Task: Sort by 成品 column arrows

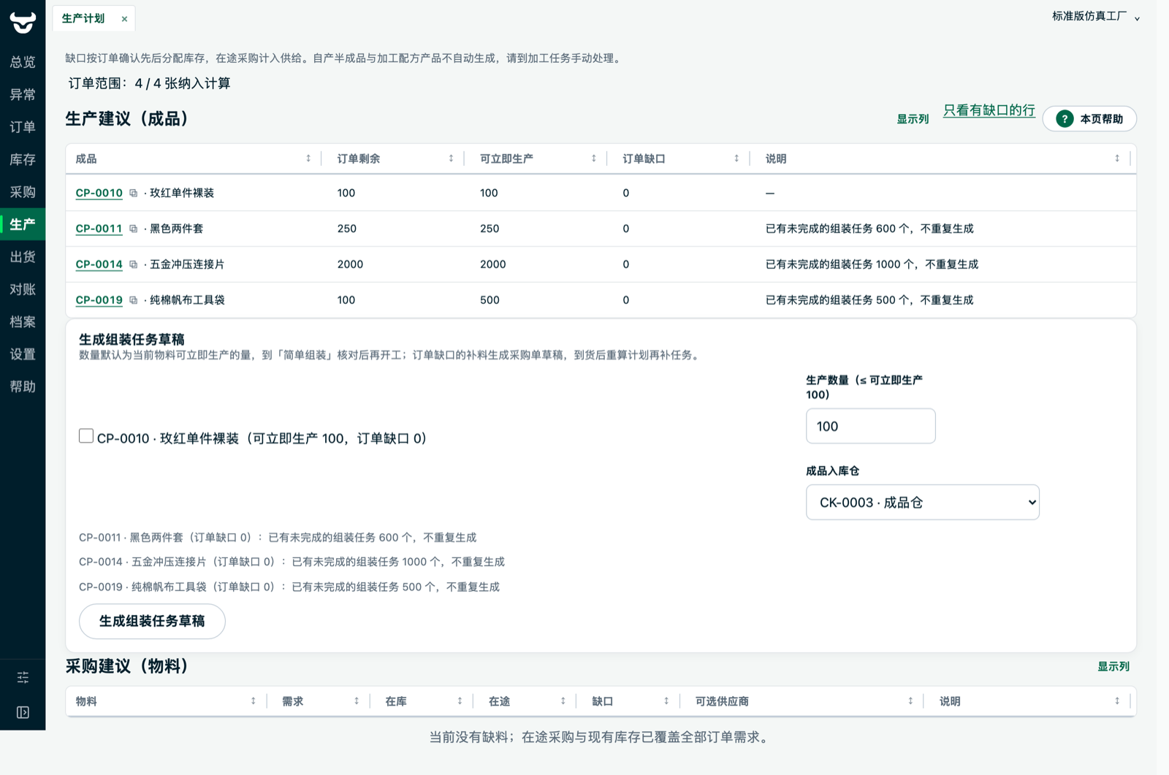Action: [x=308, y=159]
